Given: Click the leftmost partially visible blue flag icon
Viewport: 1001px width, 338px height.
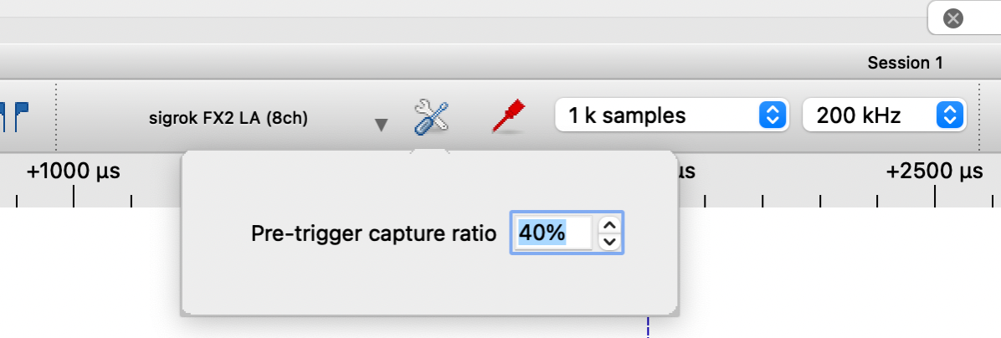Looking at the screenshot, I should pos(3,116).
